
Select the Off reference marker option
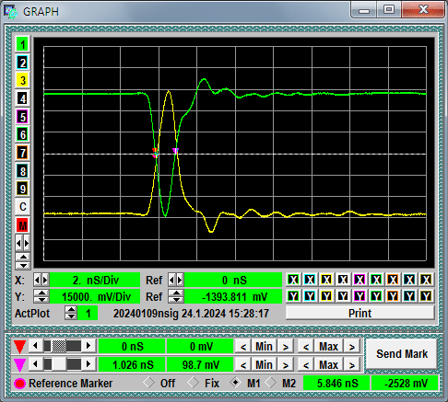tap(159, 383)
